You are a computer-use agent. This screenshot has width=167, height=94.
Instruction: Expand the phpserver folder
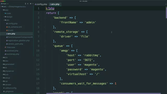click(2, 71)
